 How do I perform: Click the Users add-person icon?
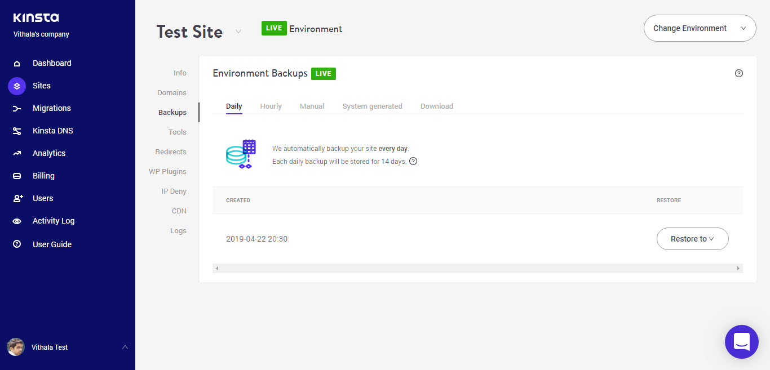click(x=17, y=199)
